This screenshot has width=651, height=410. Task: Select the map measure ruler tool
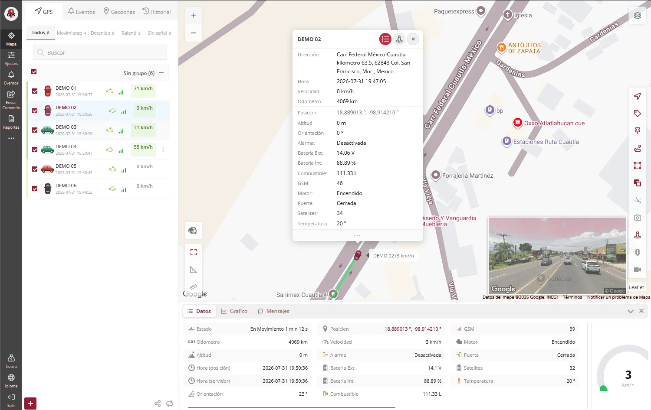coord(194,287)
